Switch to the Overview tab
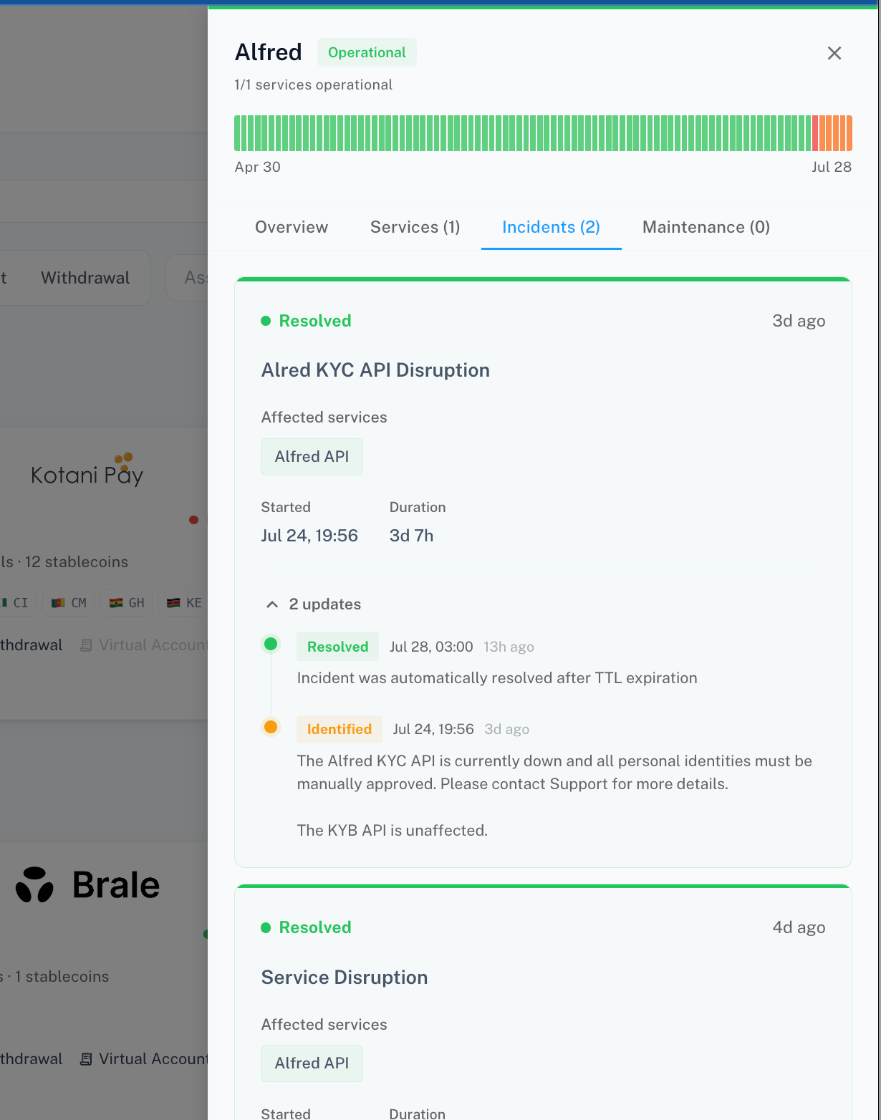Screen dimensions: 881x1120 292,227
